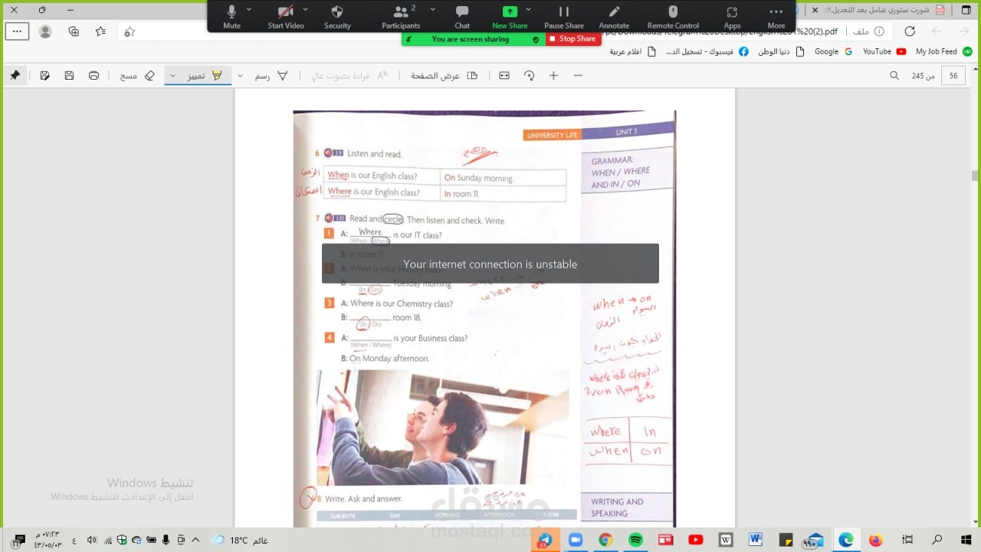The height and width of the screenshot is (552, 981).
Task: Expand the arrow beside Participants
Action: (432, 9)
